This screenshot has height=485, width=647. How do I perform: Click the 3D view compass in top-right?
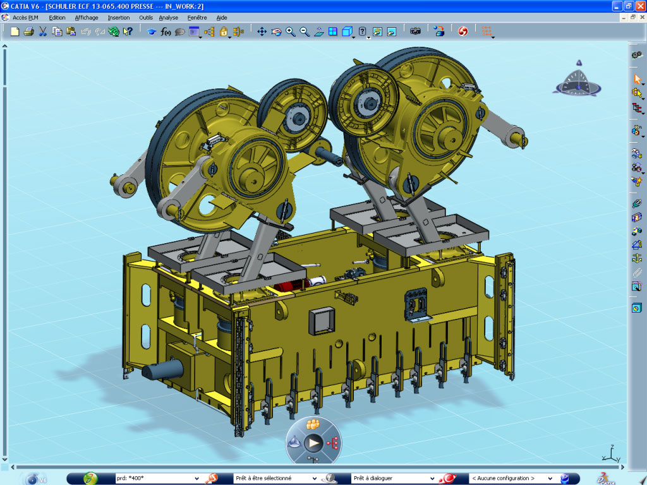[575, 80]
